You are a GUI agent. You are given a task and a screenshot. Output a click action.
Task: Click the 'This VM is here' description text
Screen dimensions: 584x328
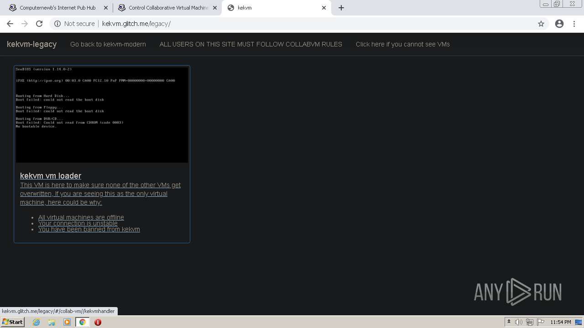point(100,194)
